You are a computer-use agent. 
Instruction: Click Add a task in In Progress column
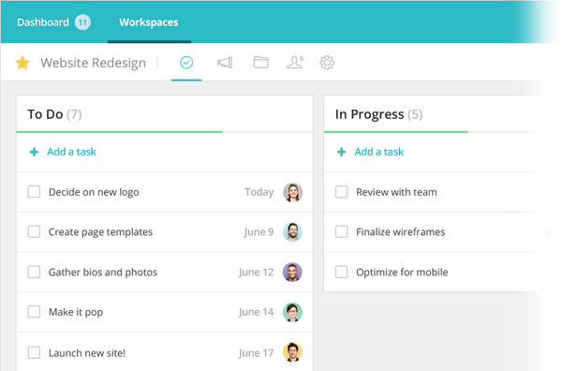tap(379, 152)
